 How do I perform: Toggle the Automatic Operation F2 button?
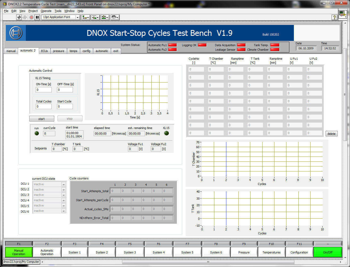click(x=47, y=252)
